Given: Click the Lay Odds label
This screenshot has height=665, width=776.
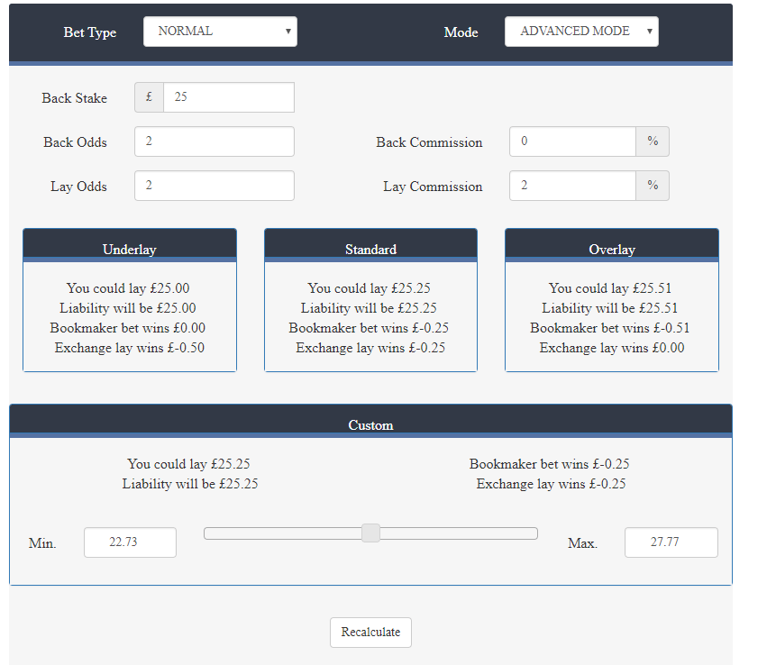Looking at the screenshot, I should pyautogui.click(x=78, y=187).
